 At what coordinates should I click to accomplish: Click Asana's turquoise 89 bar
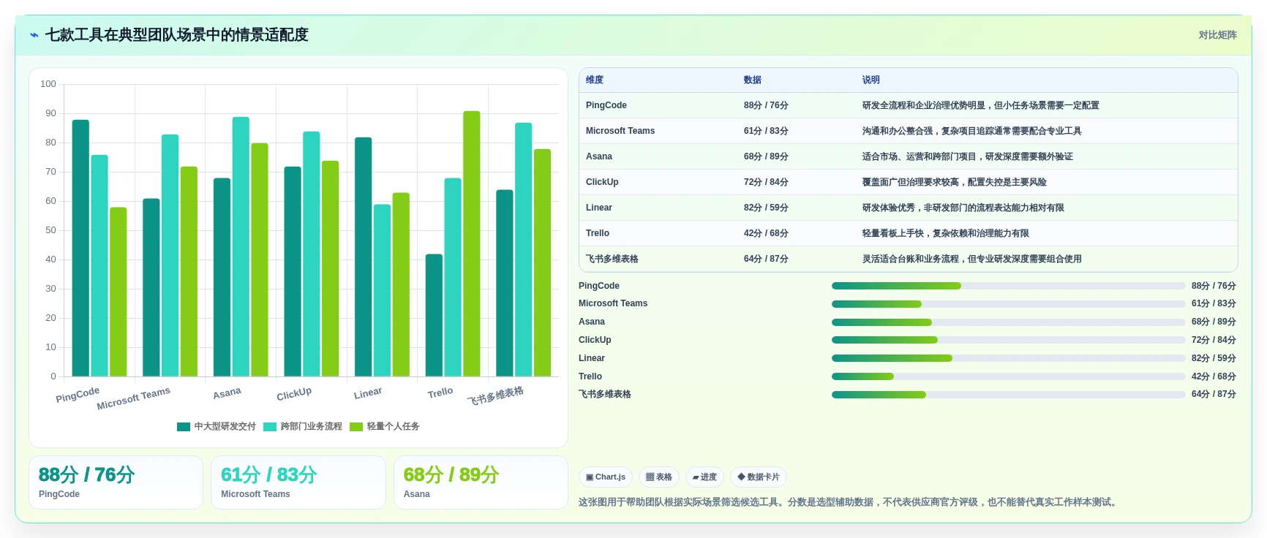241,247
